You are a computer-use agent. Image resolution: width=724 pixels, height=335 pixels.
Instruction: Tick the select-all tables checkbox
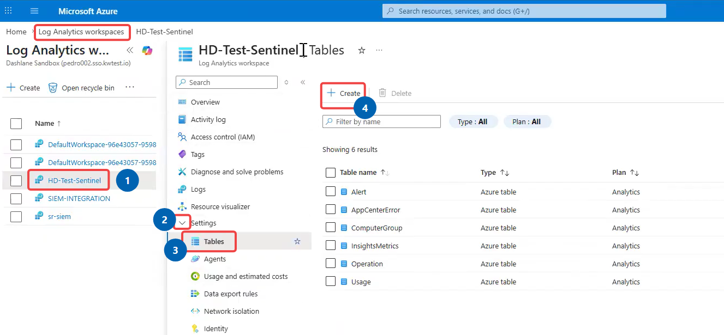click(330, 173)
